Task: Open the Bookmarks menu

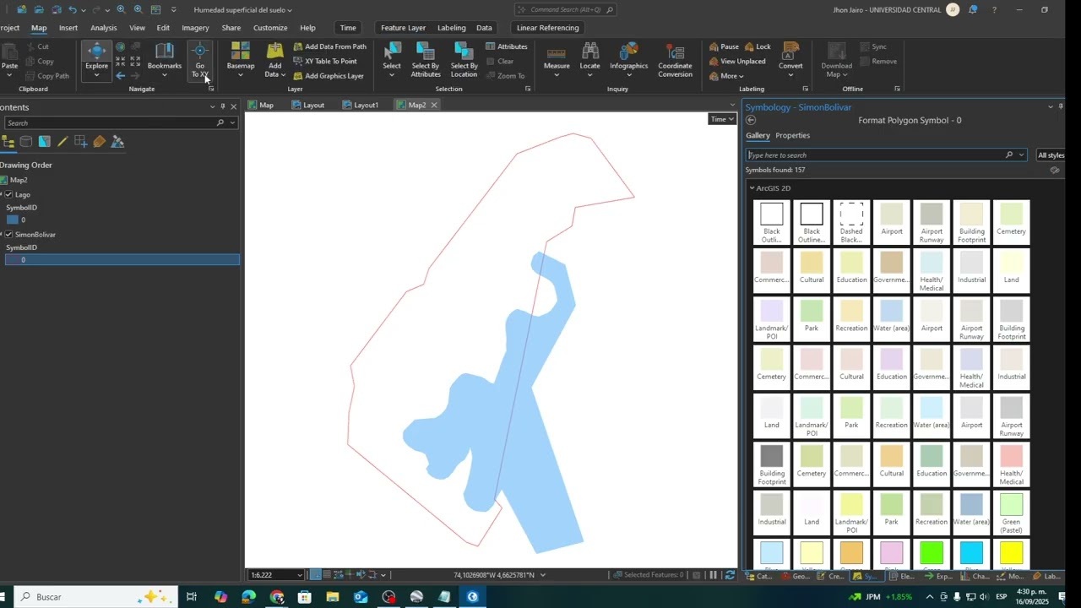Action: (x=164, y=59)
